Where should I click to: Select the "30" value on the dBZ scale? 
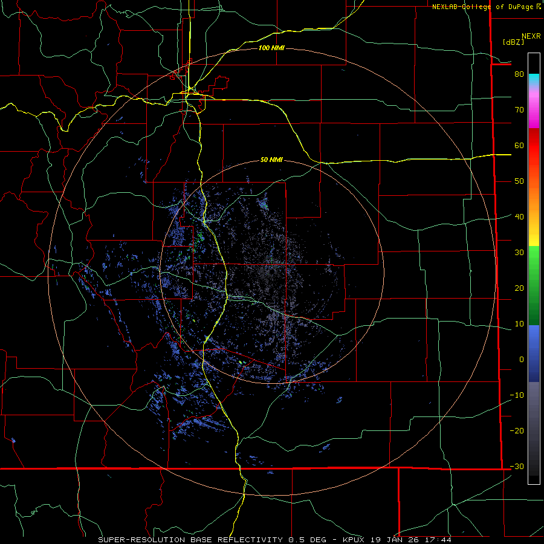point(519,253)
